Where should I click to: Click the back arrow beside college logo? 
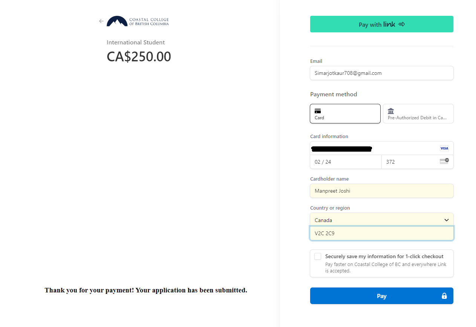click(101, 21)
